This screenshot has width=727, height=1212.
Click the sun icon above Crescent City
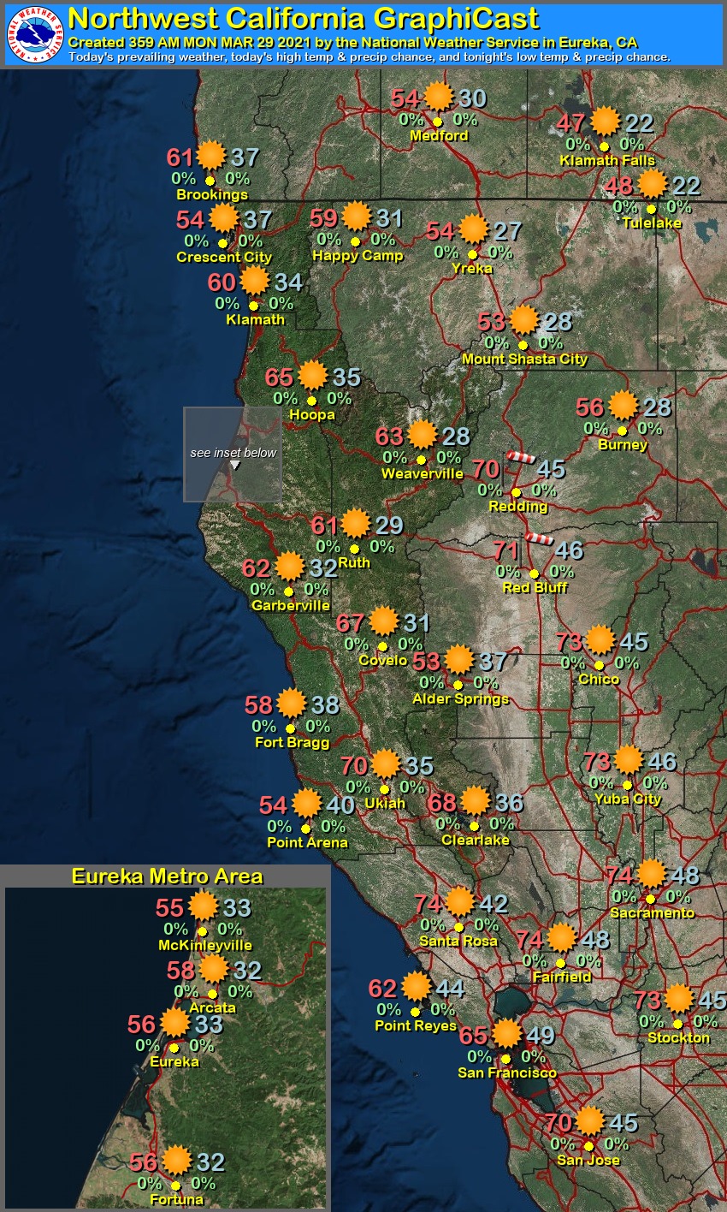click(224, 217)
